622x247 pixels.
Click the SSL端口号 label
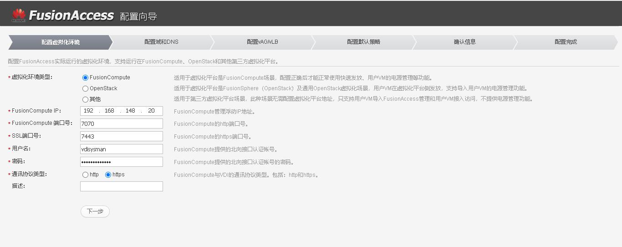[x=26, y=136]
